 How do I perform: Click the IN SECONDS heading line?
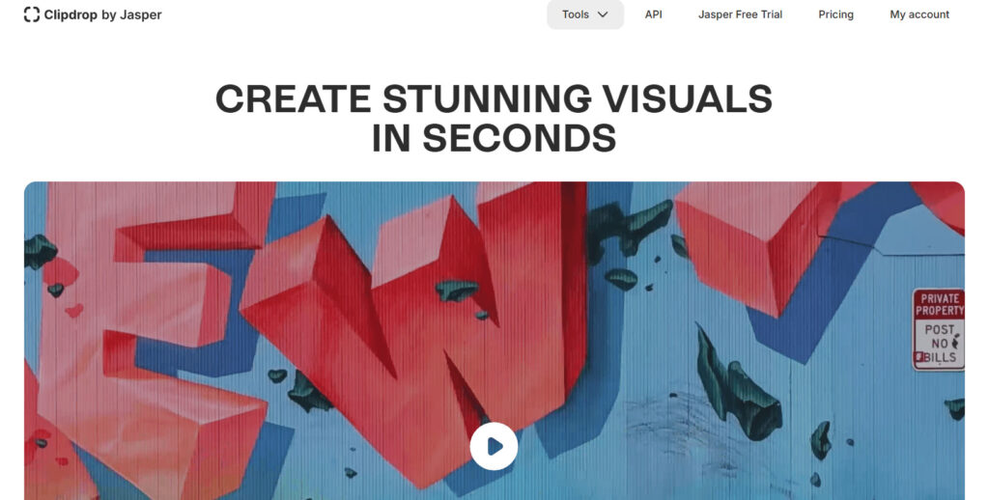tap(494, 137)
